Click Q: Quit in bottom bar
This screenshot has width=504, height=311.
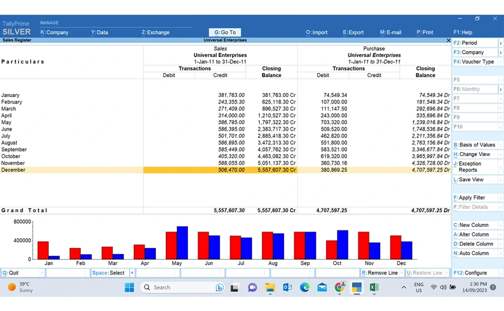point(21,273)
